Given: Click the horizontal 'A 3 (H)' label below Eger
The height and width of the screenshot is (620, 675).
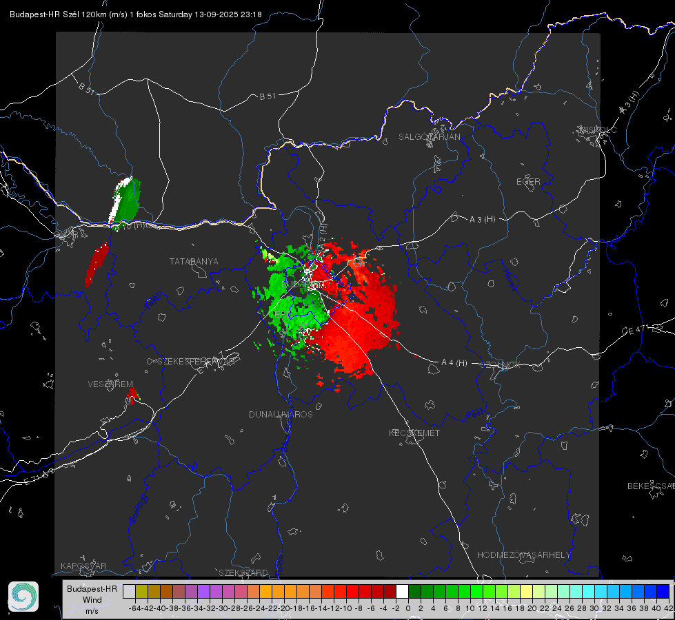Looking at the screenshot, I should click(x=482, y=220).
